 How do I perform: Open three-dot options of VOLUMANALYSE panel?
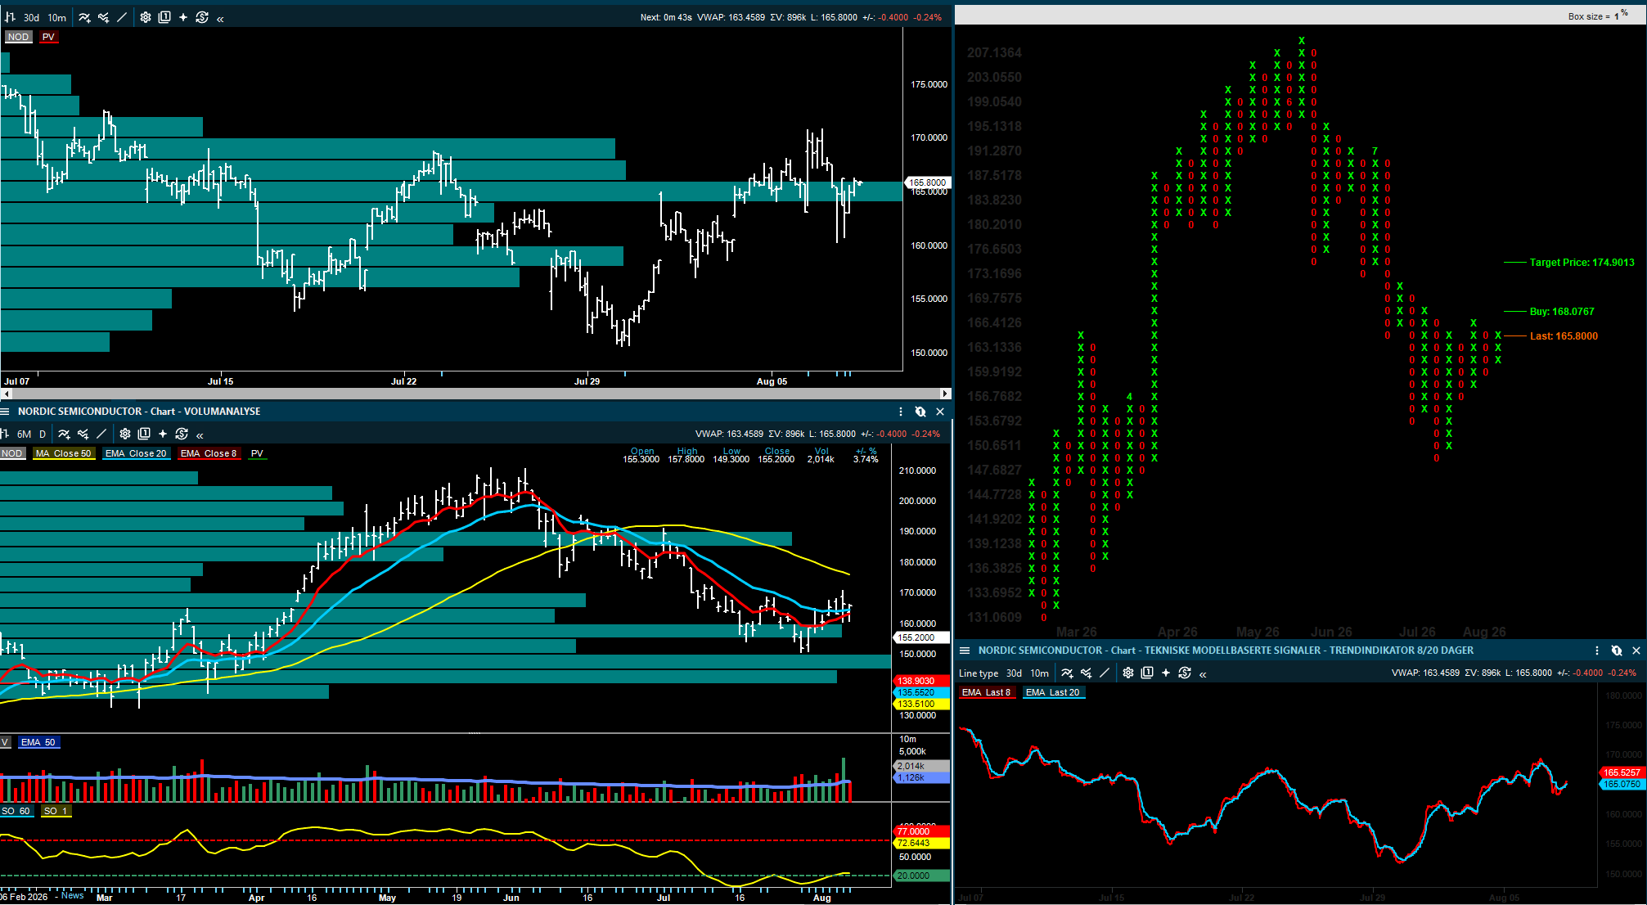901,412
